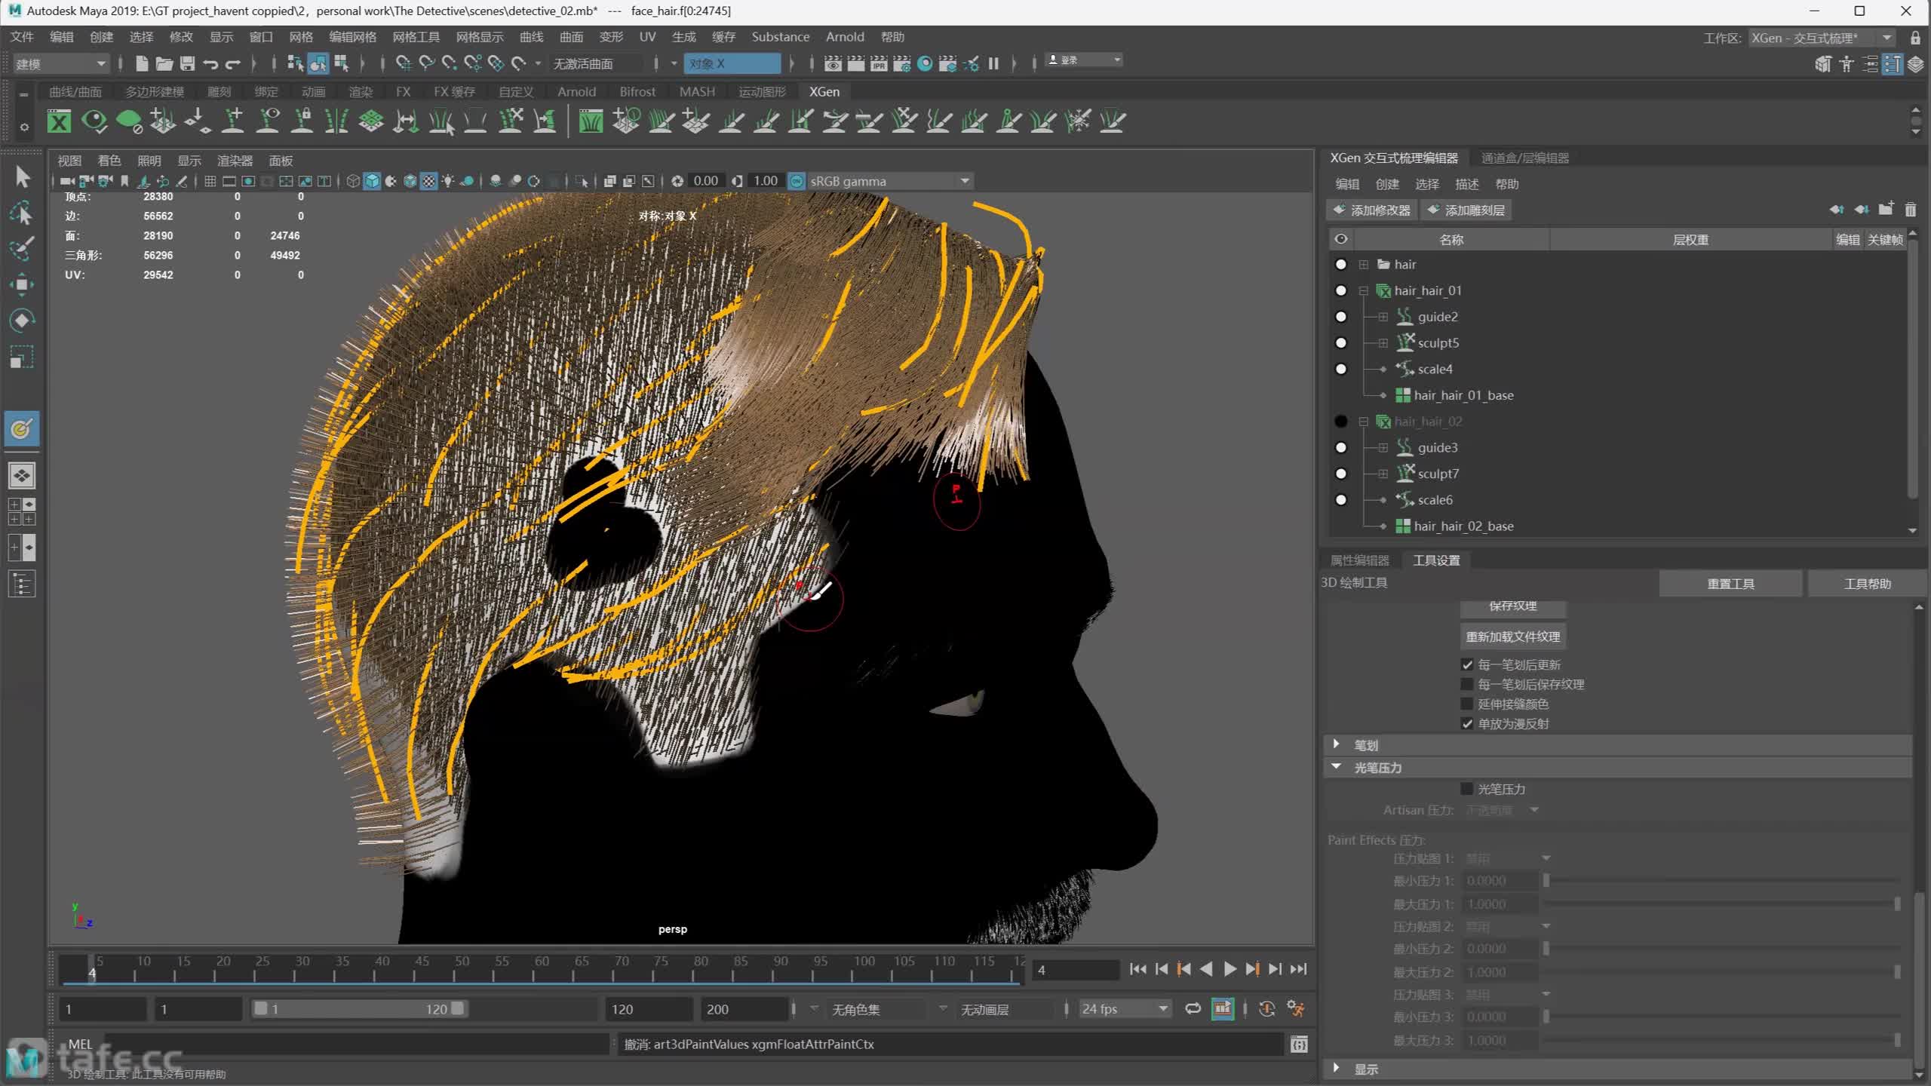Switch to 通道盒/层编辑器 tab

point(1524,158)
